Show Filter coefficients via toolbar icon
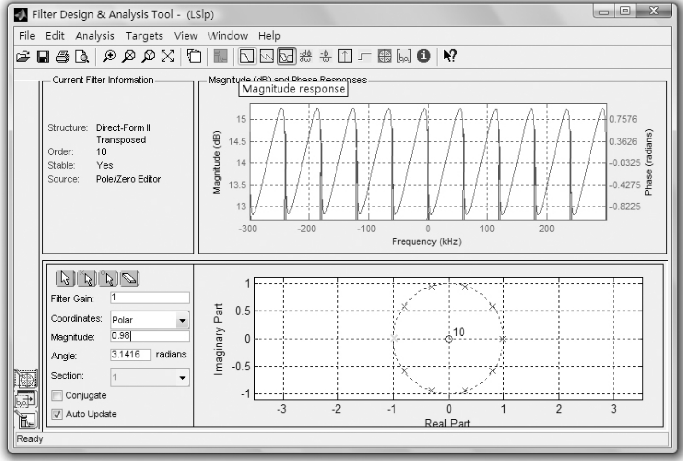The image size is (683, 461). pos(404,57)
